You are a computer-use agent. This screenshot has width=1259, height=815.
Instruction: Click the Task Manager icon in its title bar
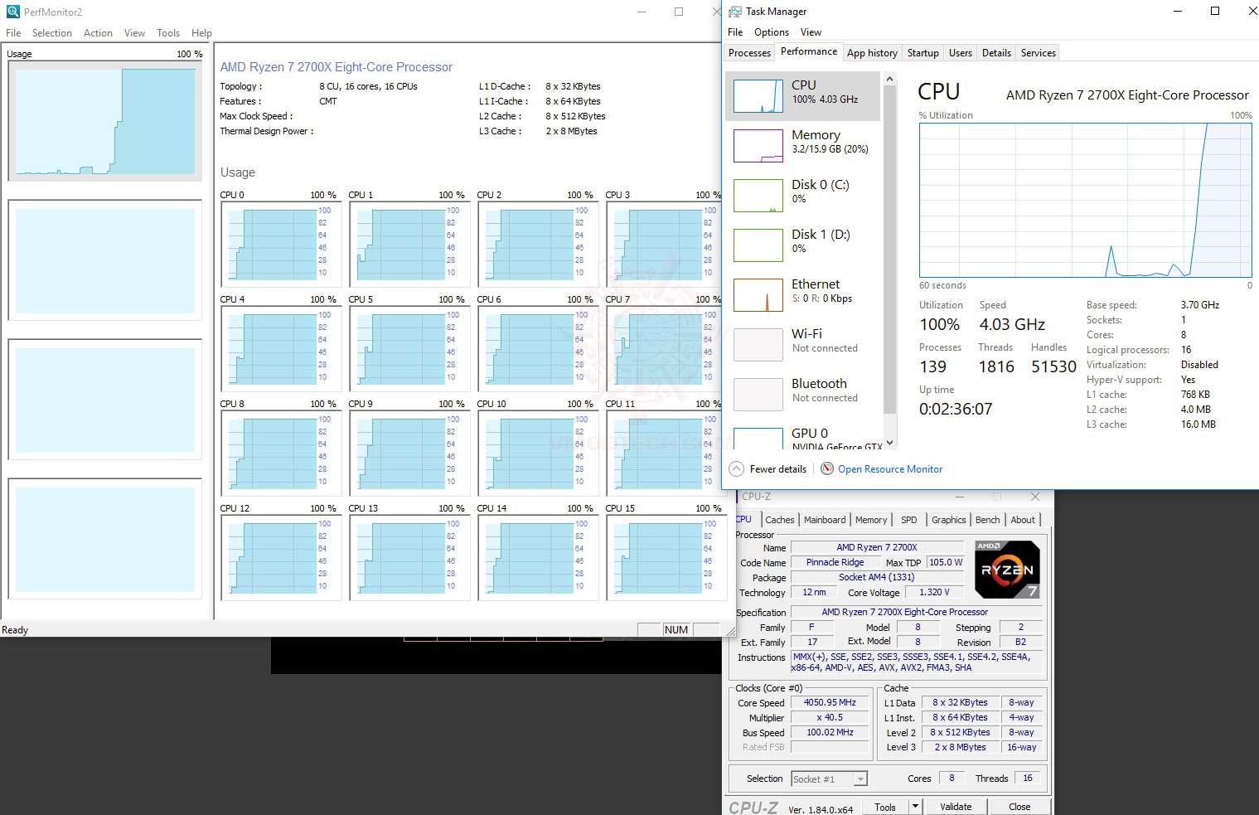coord(735,12)
